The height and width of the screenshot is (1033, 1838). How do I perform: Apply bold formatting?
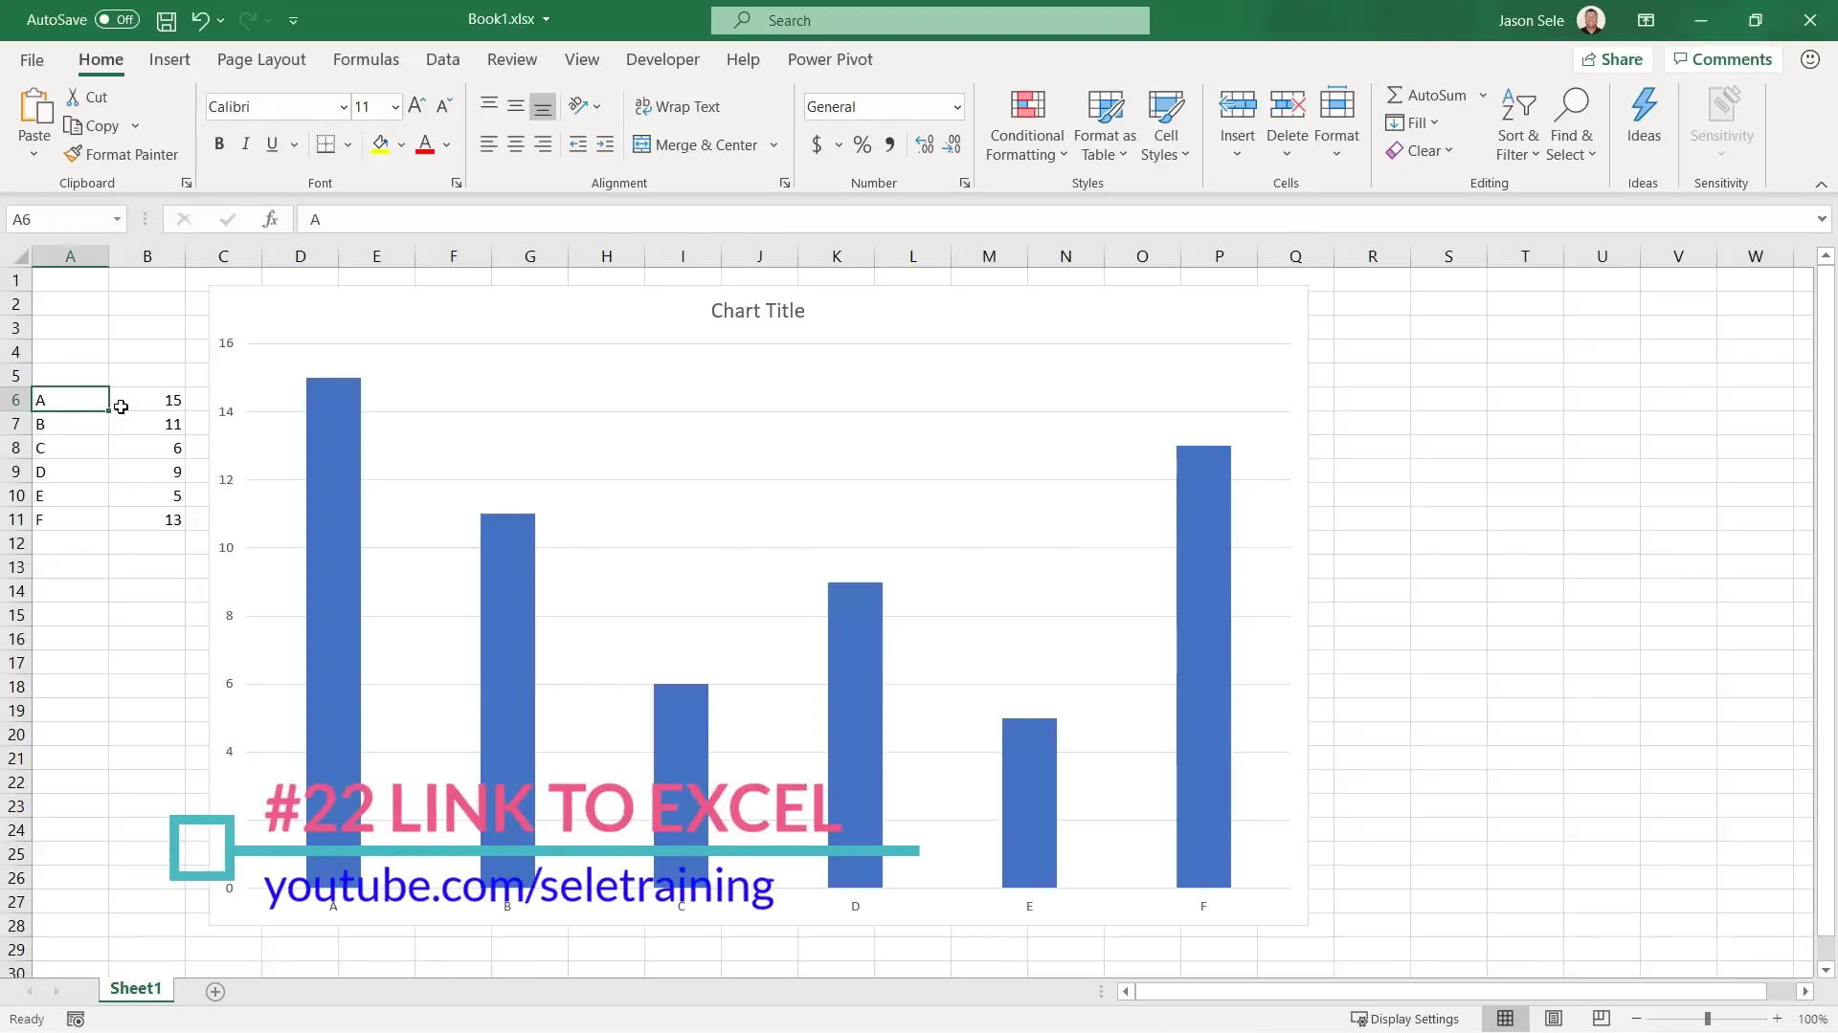point(219,144)
